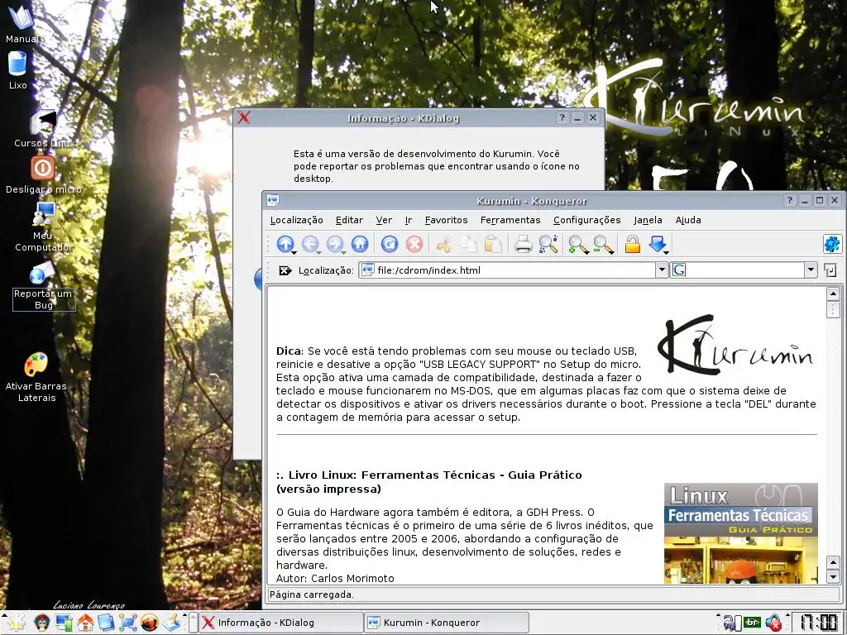Switch to Informação - KDialog taskbar entry
847x635 pixels.
click(281, 623)
